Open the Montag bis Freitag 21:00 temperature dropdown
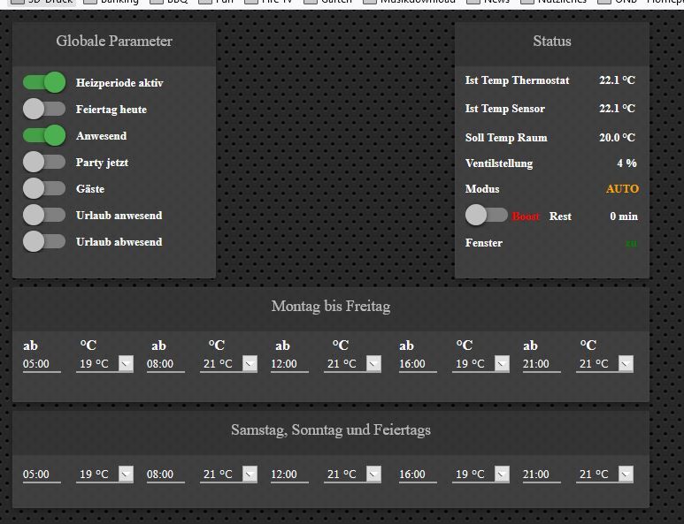This screenshot has width=684, height=524. [604, 364]
